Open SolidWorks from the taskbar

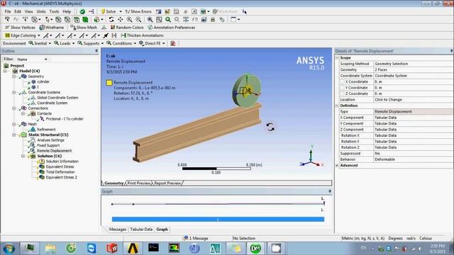[112, 248]
